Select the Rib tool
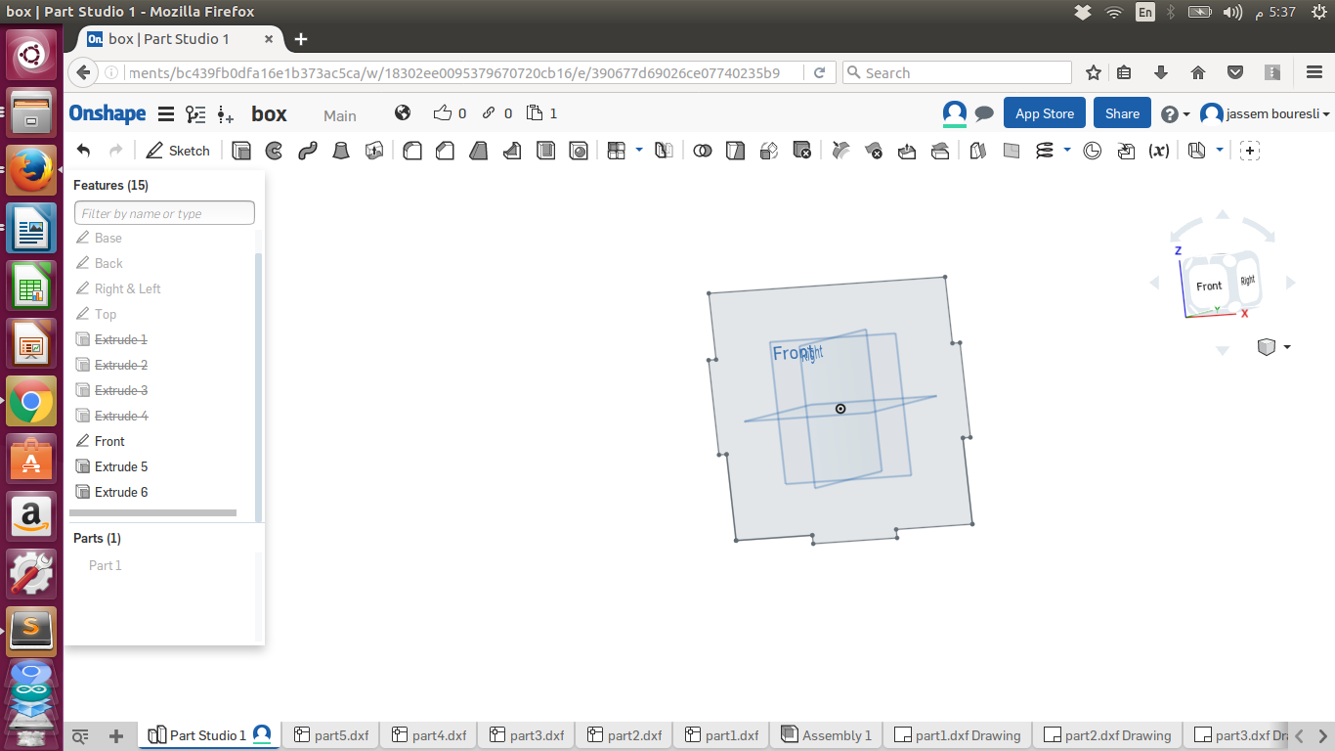The height and width of the screenshot is (751, 1335). (512, 151)
